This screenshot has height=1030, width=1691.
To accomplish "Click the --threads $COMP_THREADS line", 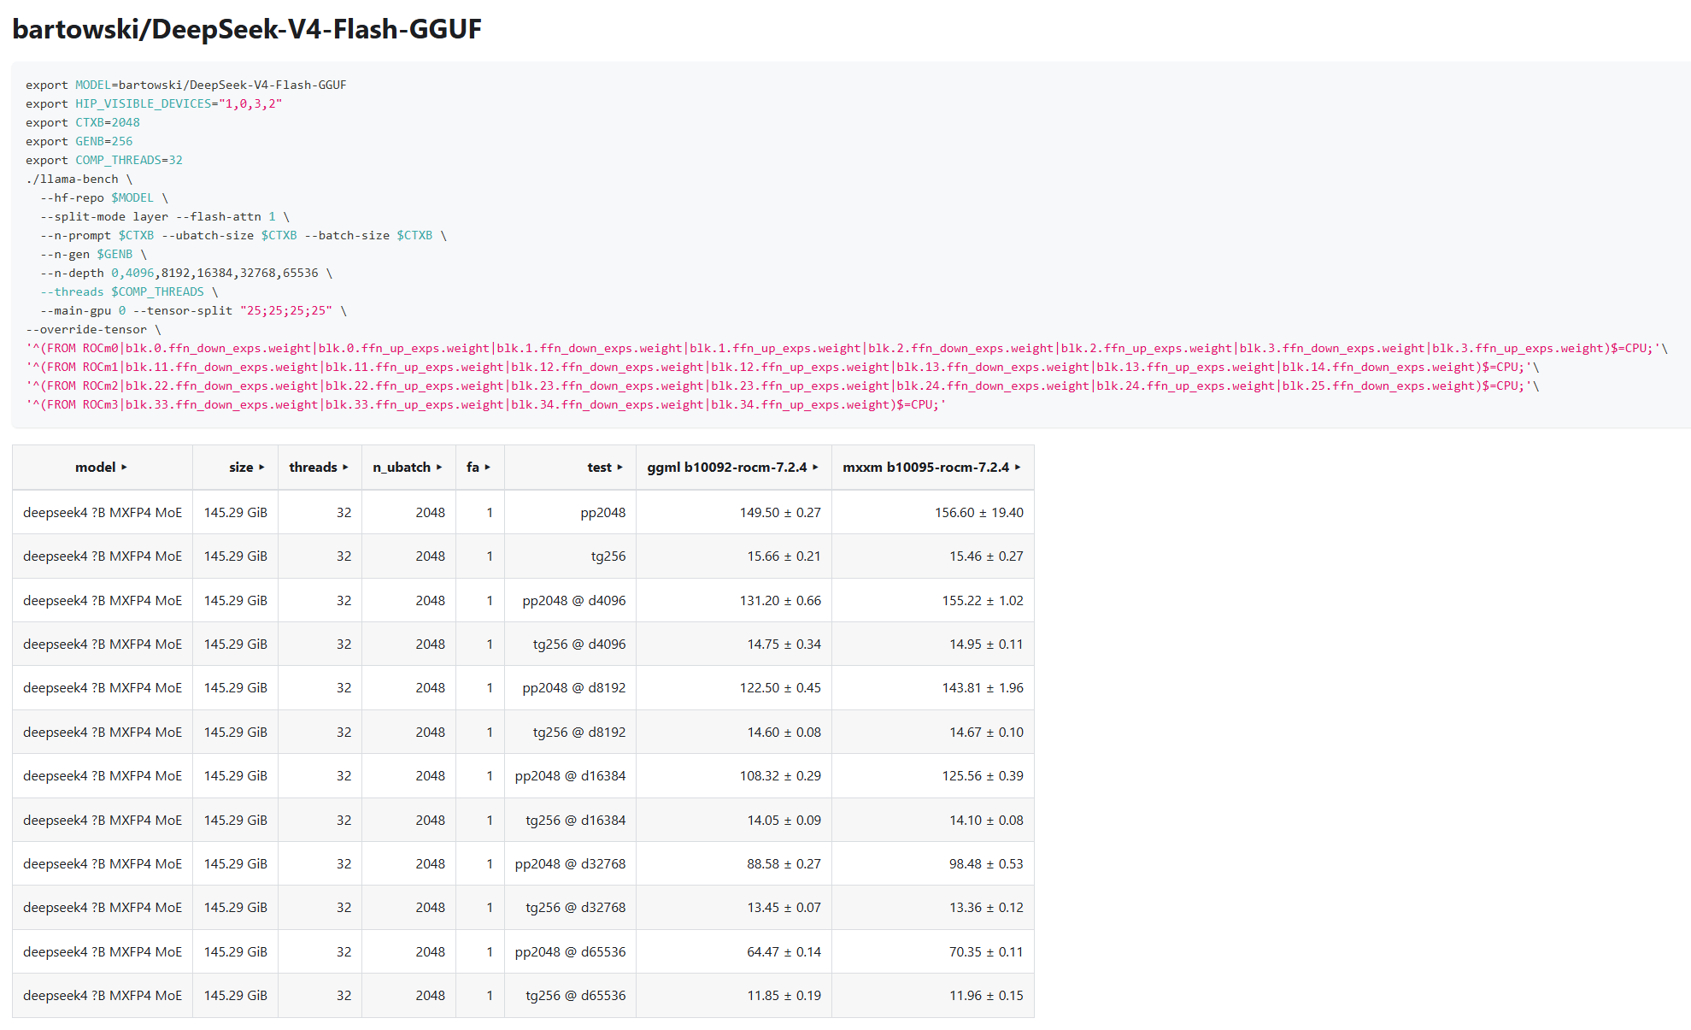I will [x=129, y=291].
